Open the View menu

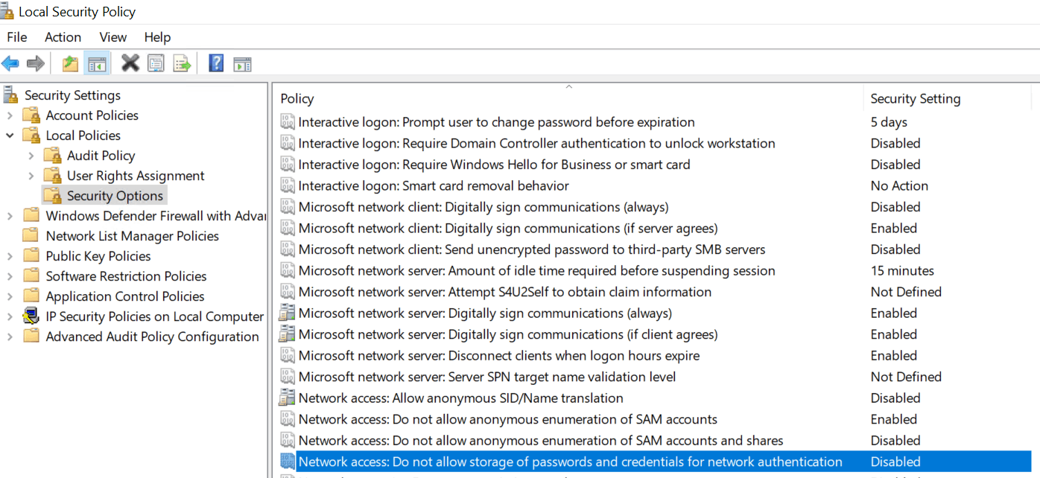(112, 36)
